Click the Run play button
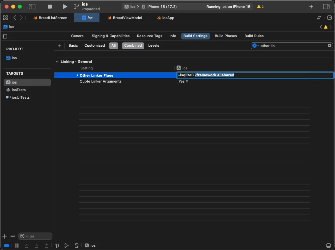The height and width of the screenshot is (250, 335). (x=65, y=7)
